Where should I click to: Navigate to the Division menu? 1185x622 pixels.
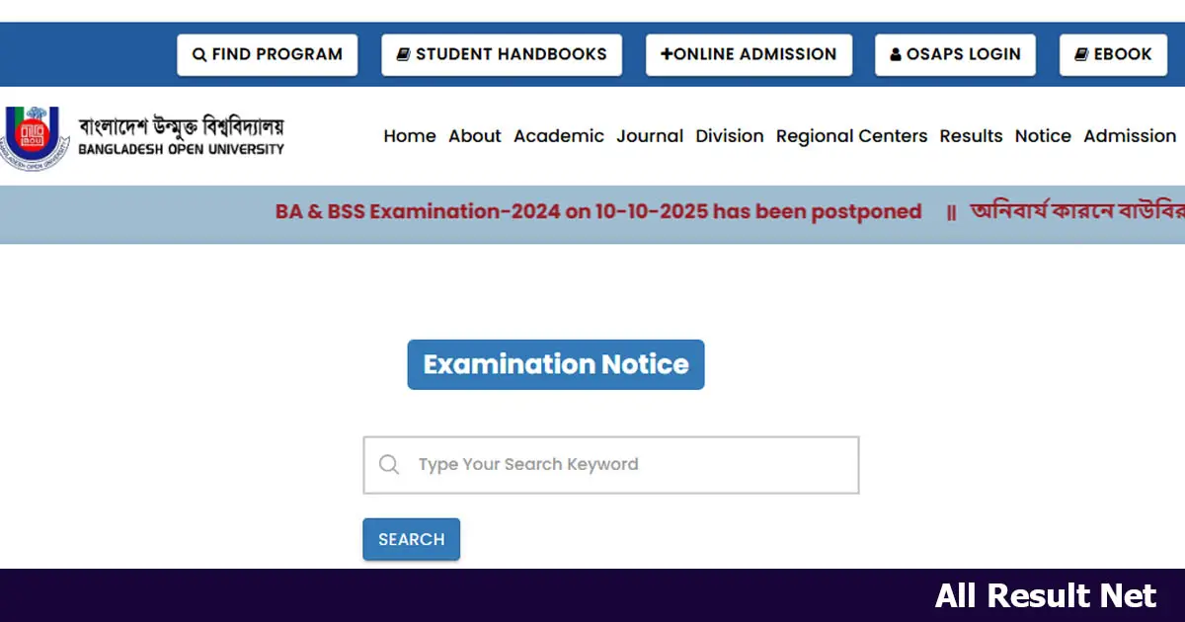730,136
